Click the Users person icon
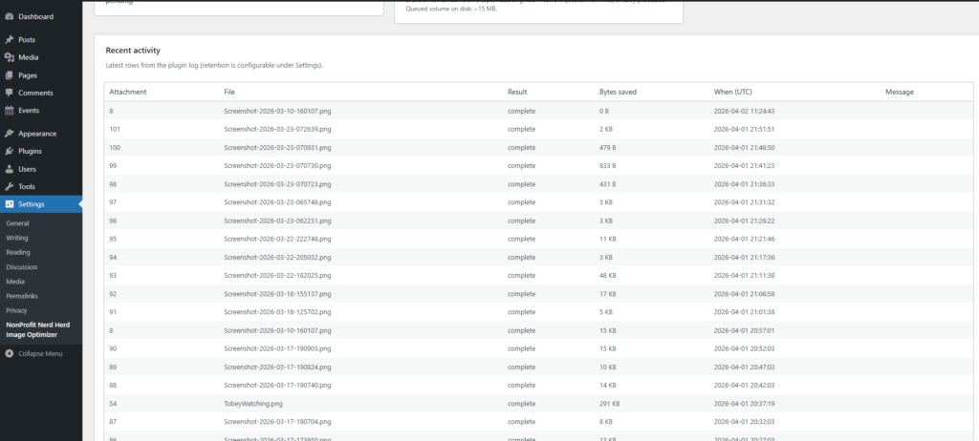The image size is (979, 441). point(9,169)
